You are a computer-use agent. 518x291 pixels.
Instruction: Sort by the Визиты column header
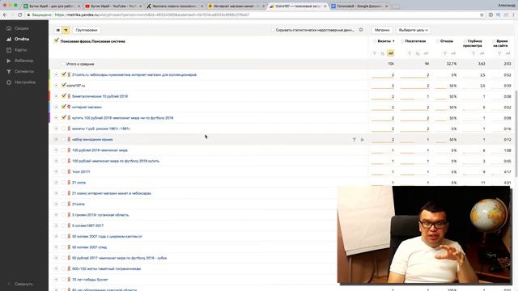384,41
